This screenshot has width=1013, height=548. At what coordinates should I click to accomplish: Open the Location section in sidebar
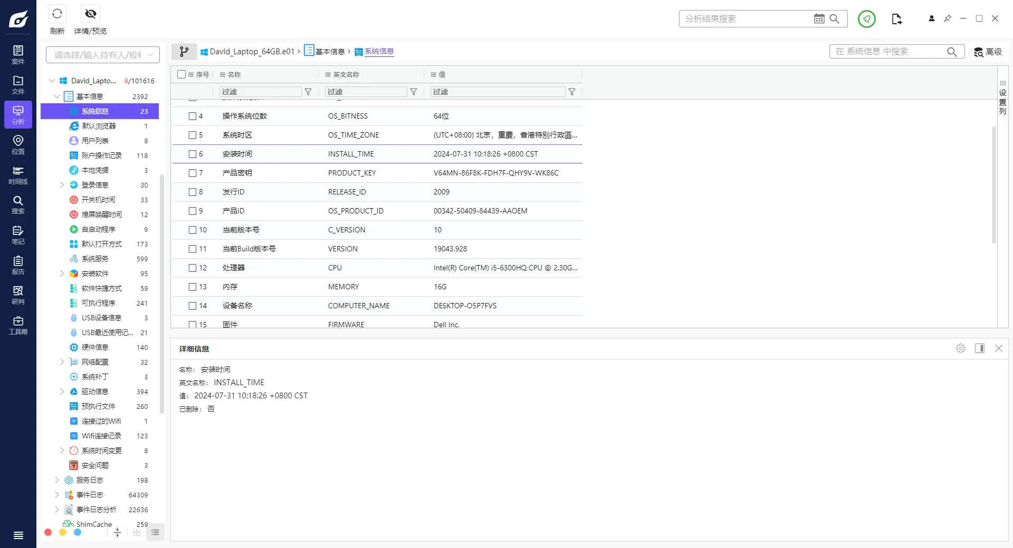coord(18,145)
